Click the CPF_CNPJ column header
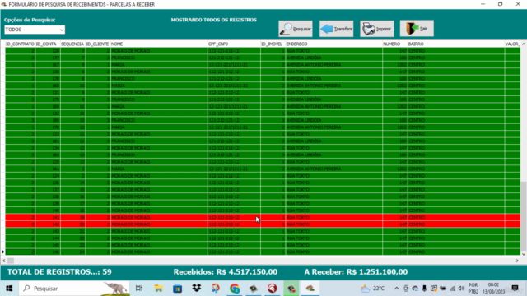The image size is (527, 296). coord(234,44)
